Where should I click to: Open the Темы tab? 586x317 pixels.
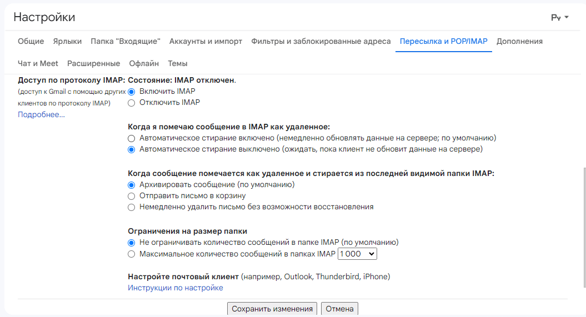(178, 63)
